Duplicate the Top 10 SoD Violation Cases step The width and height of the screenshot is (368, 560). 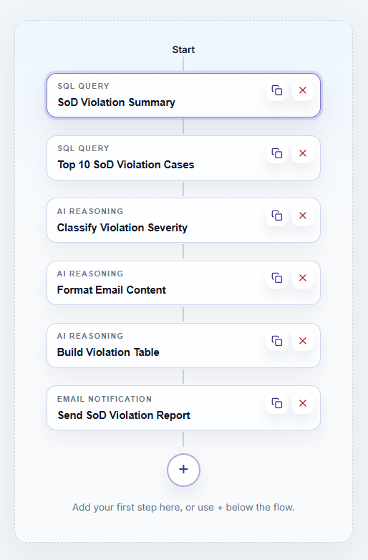tap(277, 153)
